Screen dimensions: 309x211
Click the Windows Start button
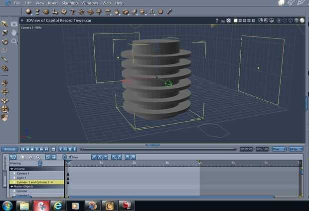[x=7, y=206]
